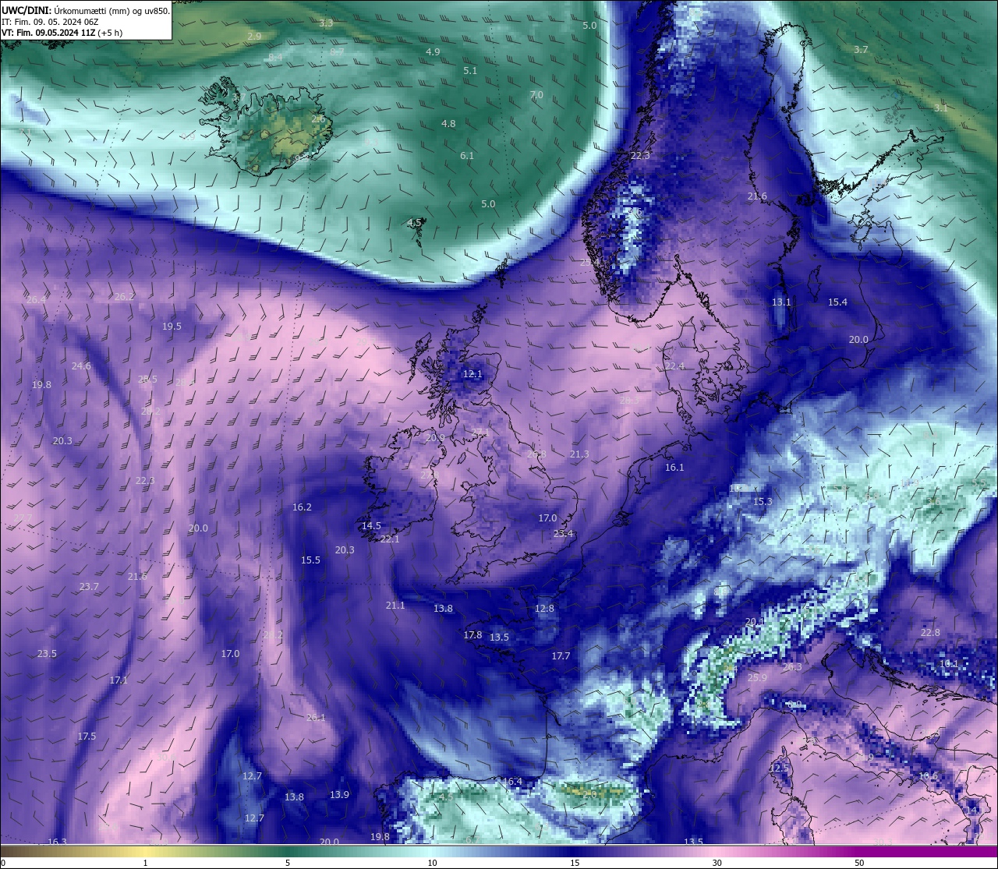Screen dimensions: 998x869
Task: Click the 3.7 value label
Action: tap(861, 49)
